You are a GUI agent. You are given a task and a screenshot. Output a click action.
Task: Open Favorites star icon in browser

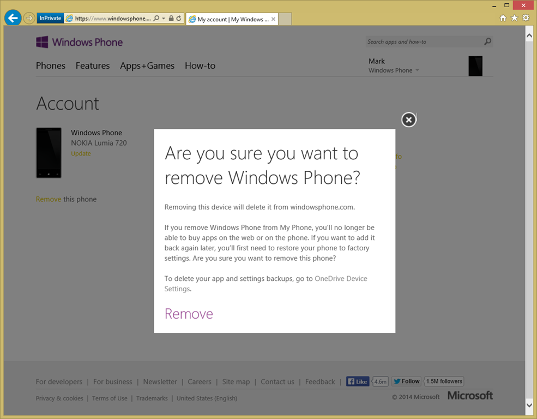(514, 18)
